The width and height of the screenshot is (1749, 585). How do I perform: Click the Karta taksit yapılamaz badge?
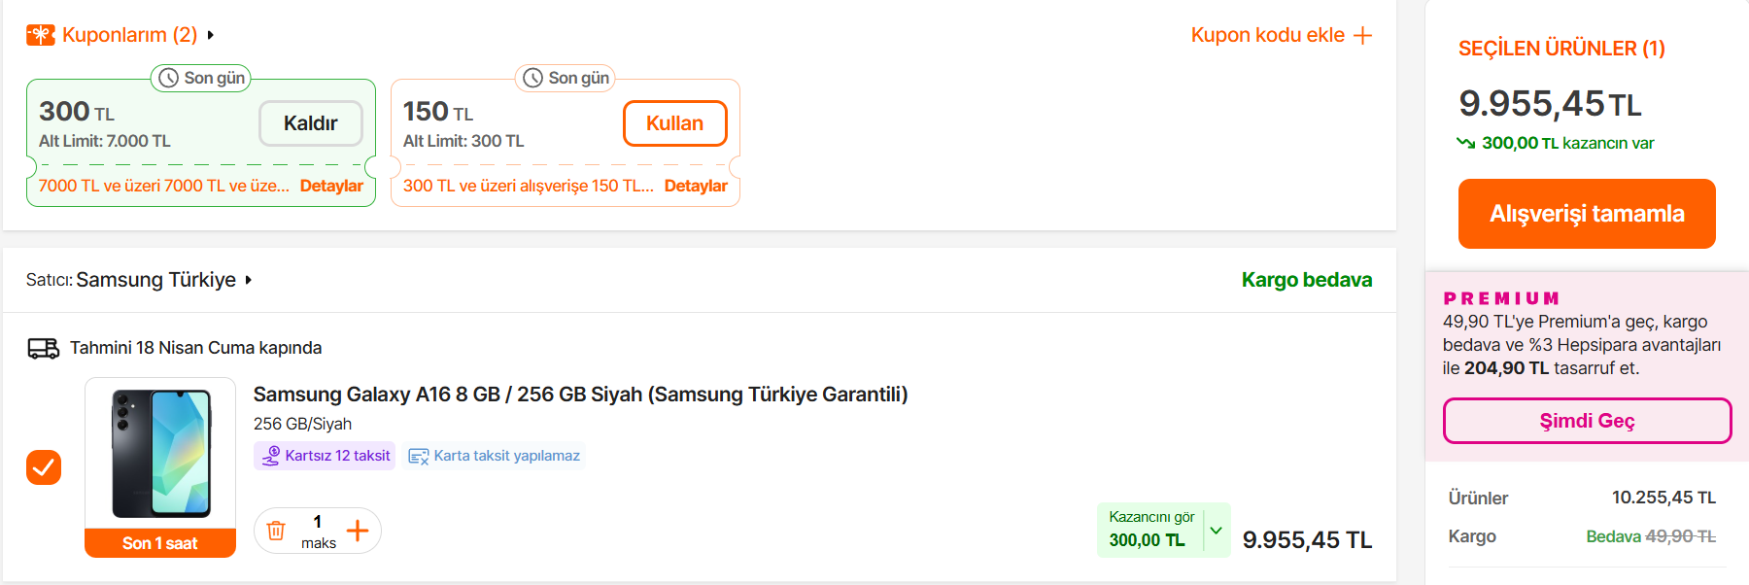495,456
